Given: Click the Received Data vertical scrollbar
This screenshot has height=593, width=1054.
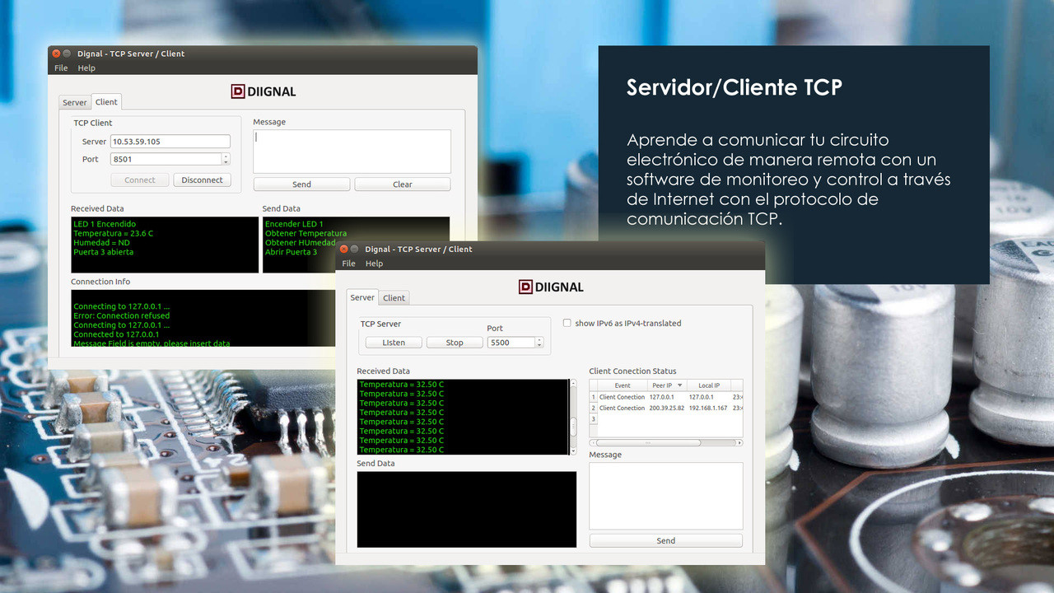Looking at the screenshot, I should click(573, 417).
